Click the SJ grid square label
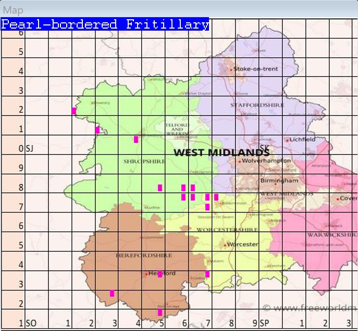This screenshot has height=331, width=358. click(x=30, y=149)
